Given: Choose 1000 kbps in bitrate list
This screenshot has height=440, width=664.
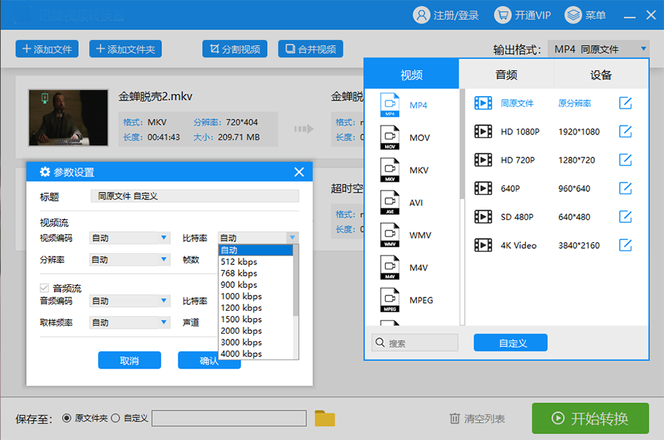Looking at the screenshot, I should pos(256,296).
